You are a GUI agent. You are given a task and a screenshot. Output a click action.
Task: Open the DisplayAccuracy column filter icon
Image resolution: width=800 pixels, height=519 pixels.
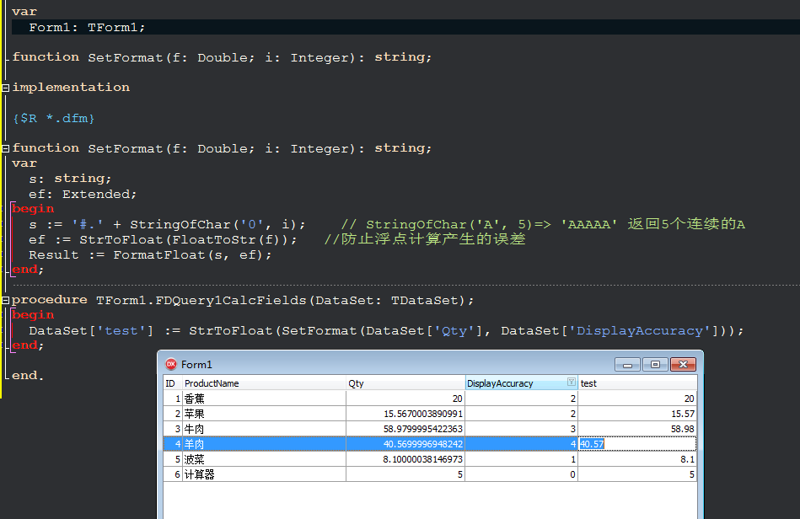click(571, 382)
